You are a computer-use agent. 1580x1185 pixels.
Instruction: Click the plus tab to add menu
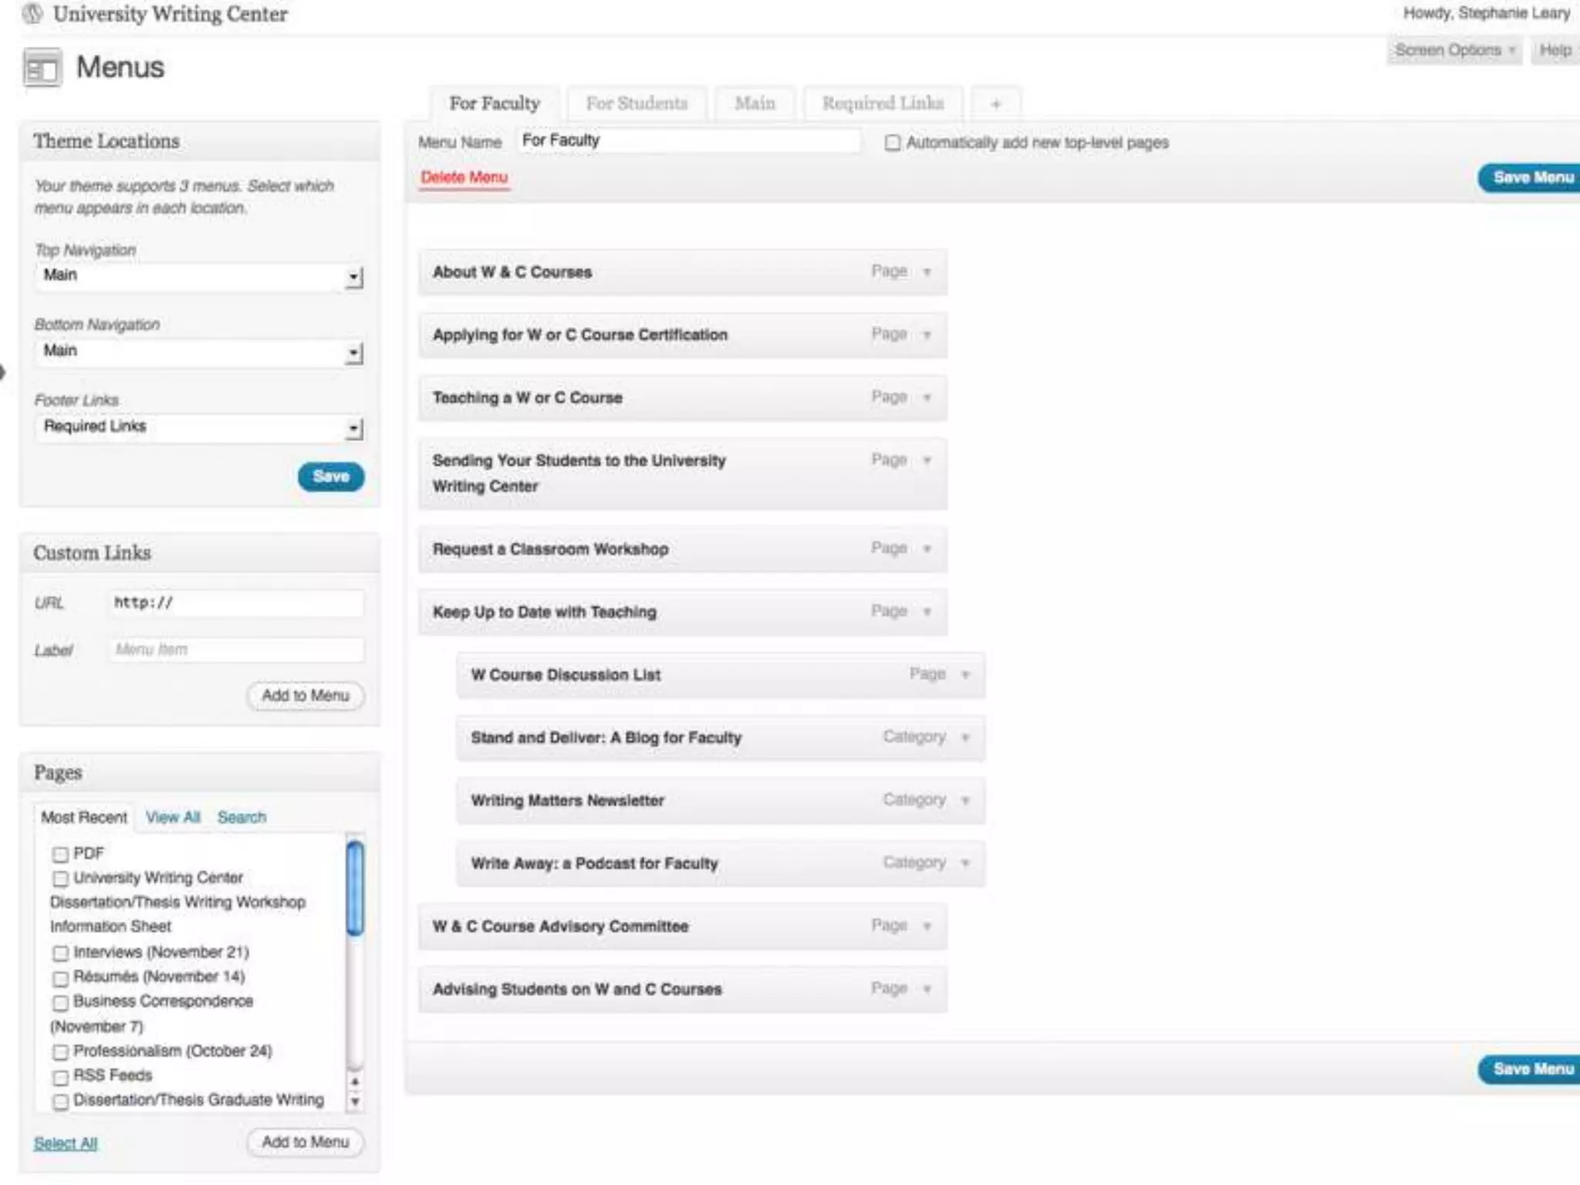point(995,104)
